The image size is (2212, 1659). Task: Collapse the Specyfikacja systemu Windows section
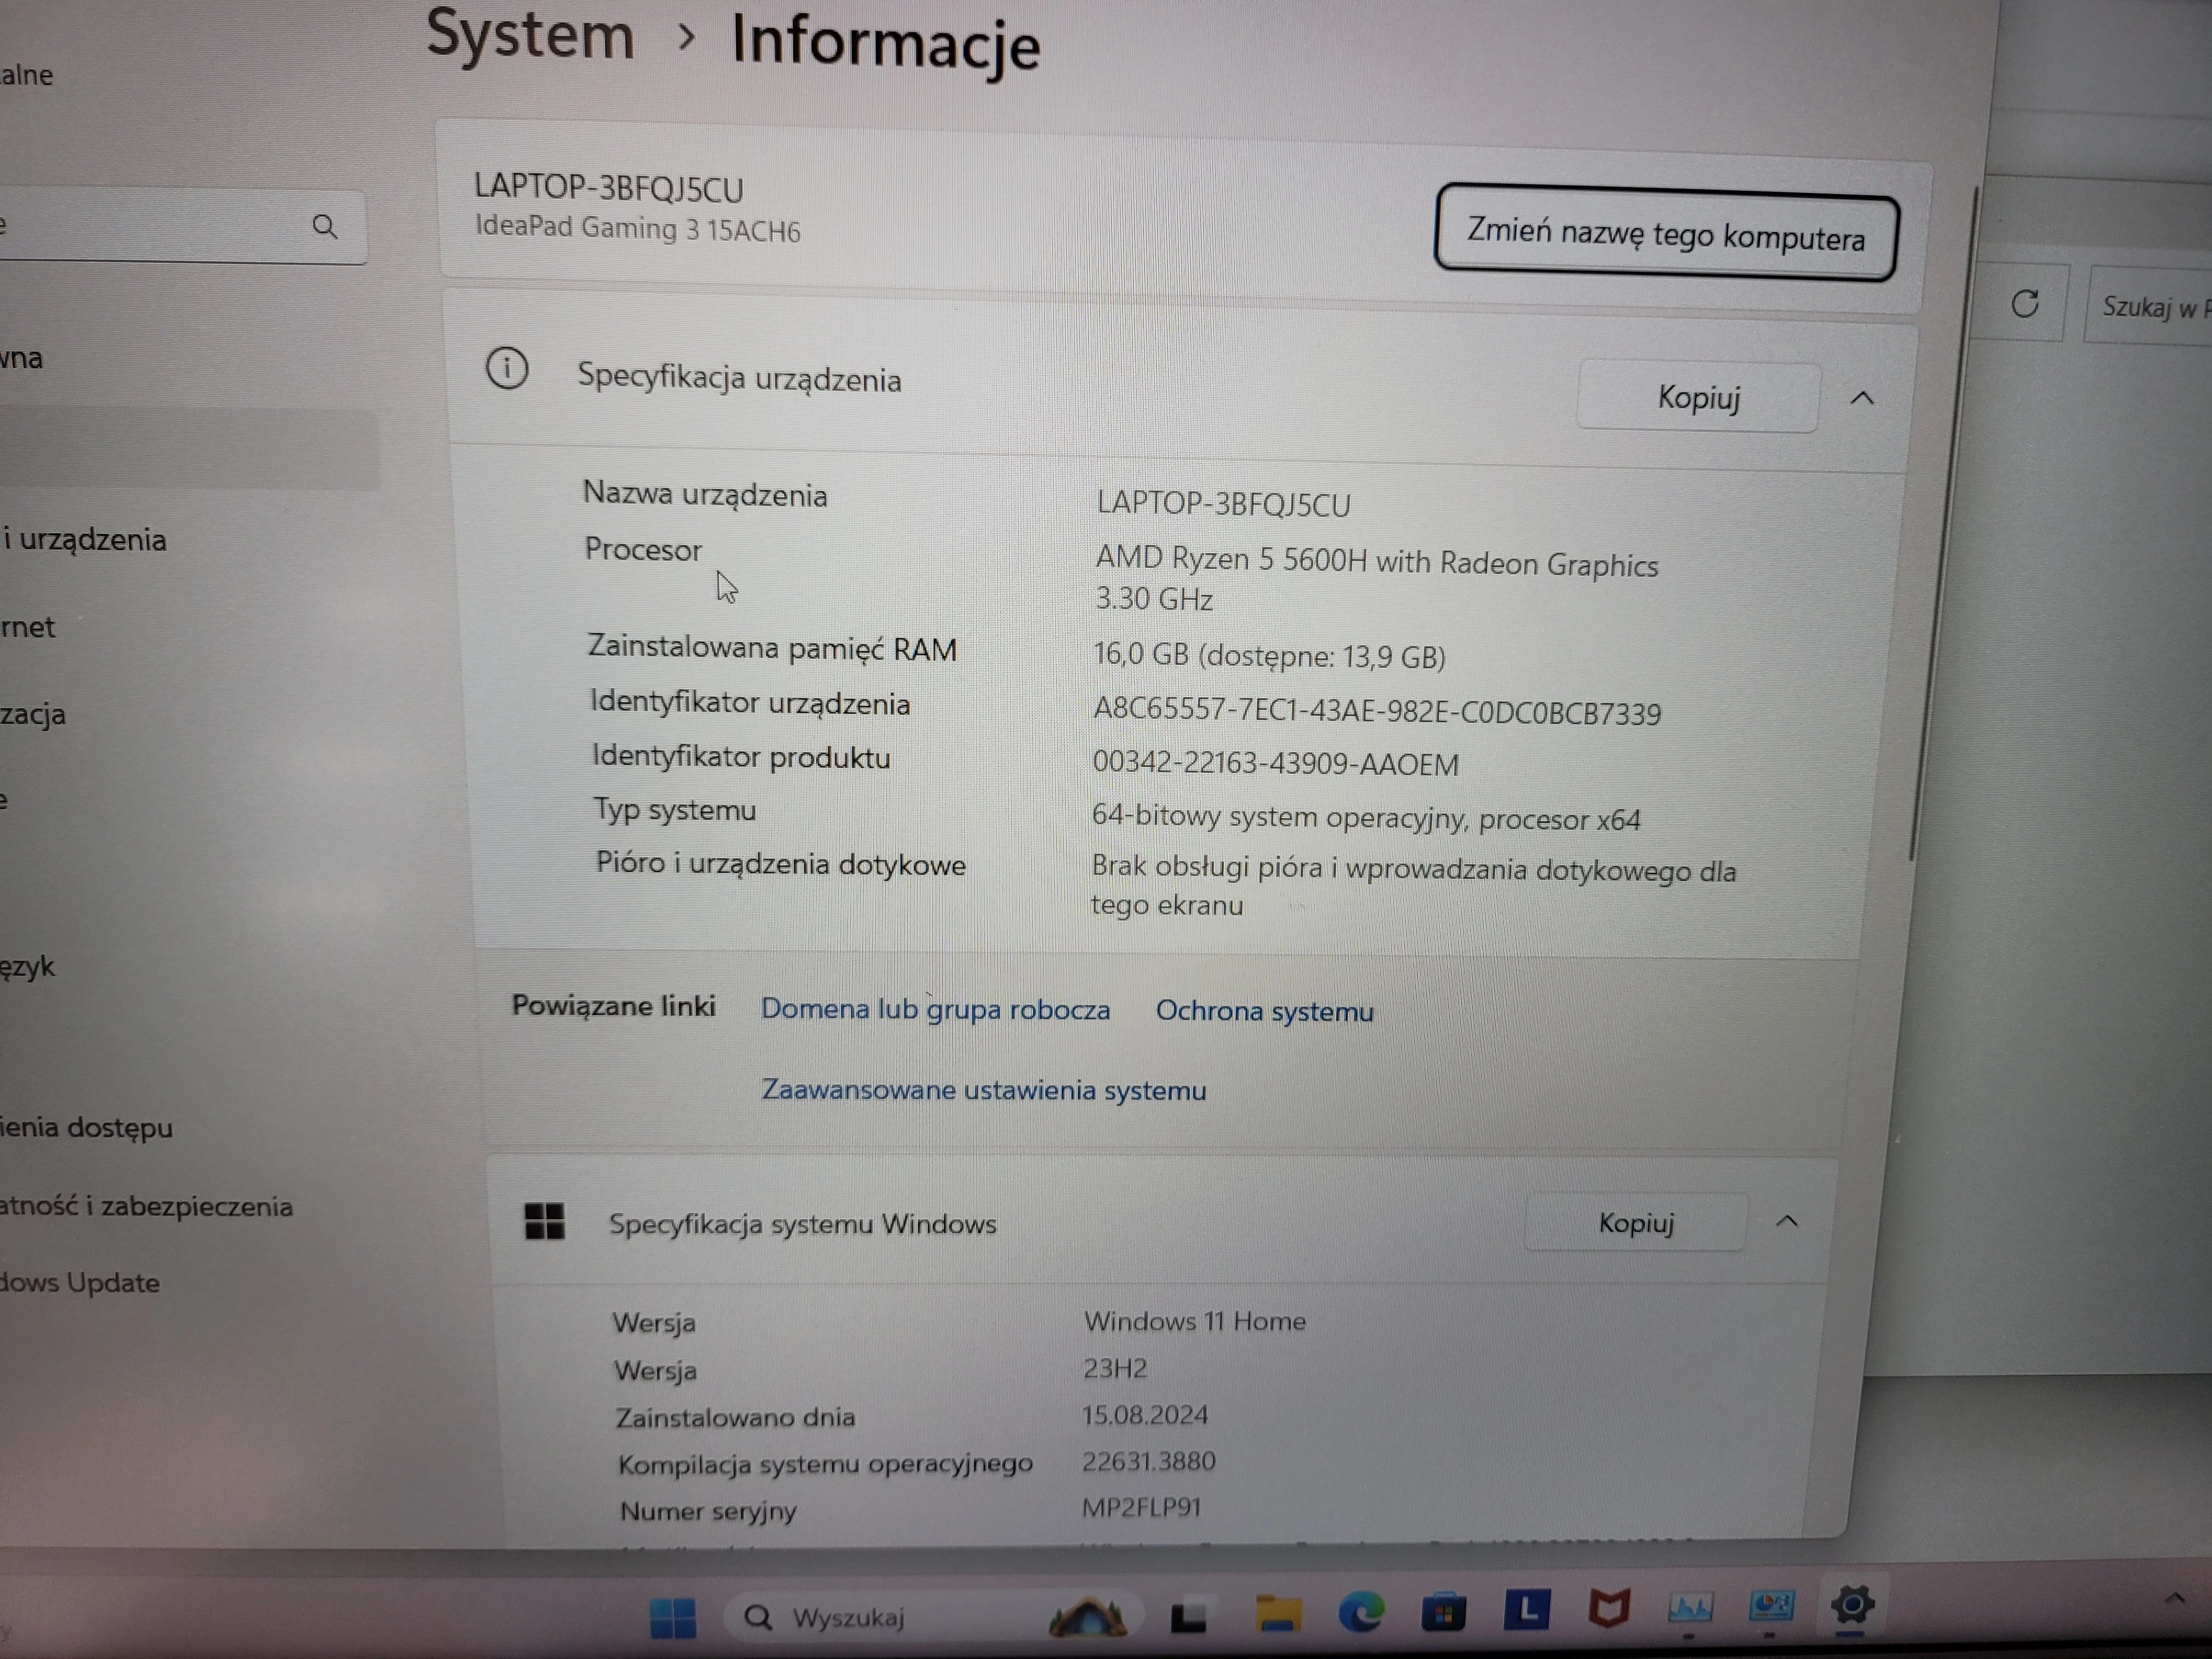click(1787, 1221)
